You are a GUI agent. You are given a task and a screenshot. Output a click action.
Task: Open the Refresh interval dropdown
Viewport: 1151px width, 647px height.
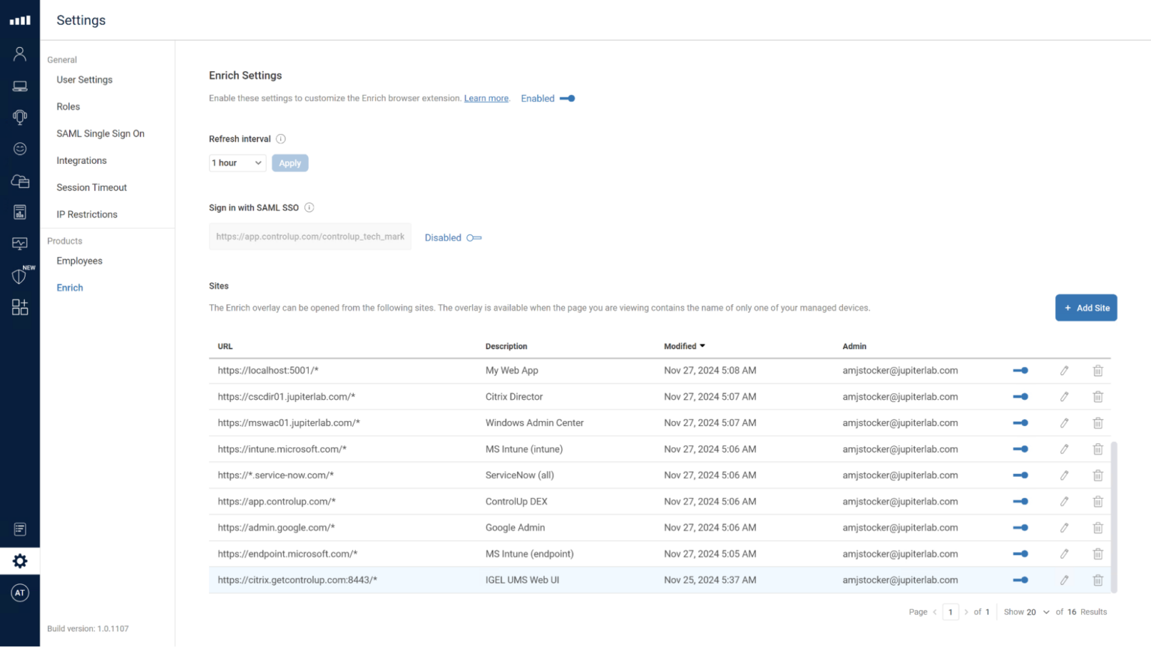[237, 162]
